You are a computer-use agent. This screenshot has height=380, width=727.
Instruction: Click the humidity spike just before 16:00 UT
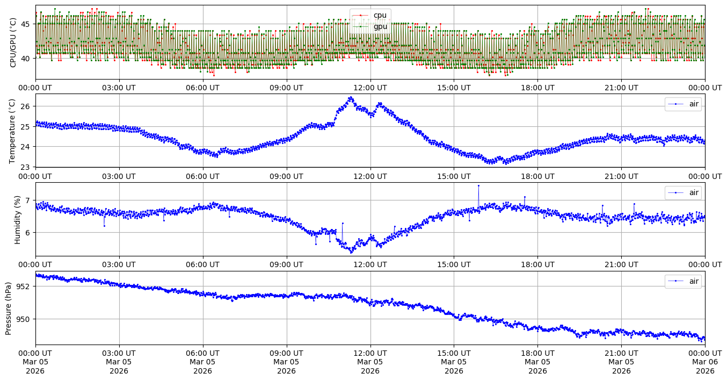[x=478, y=185]
